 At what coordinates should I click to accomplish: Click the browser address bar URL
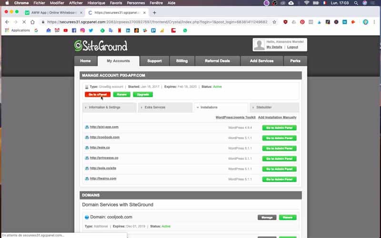tap(157, 22)
